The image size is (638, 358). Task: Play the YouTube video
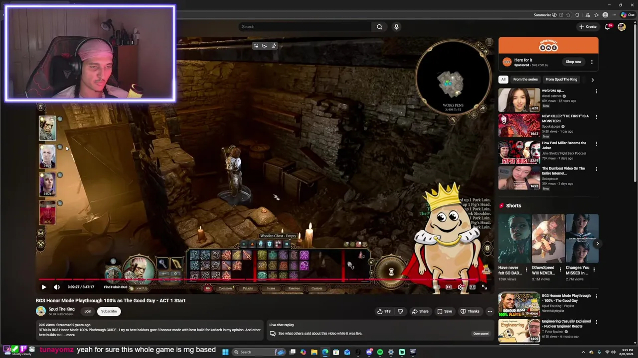[x=44, y=287]
